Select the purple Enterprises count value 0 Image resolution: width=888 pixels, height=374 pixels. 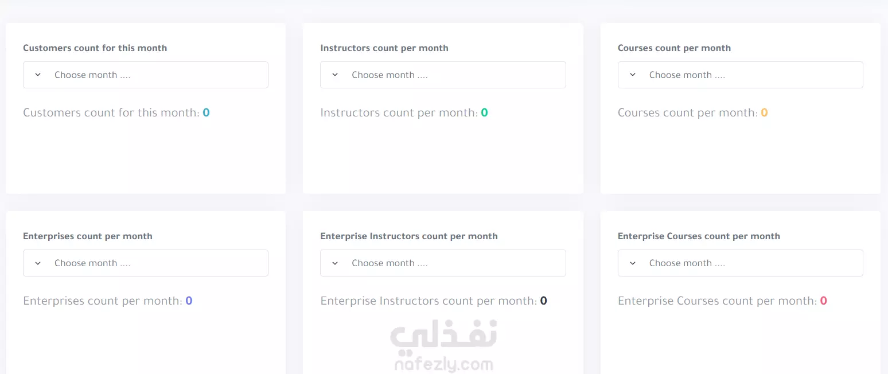(x=189, y=301)
